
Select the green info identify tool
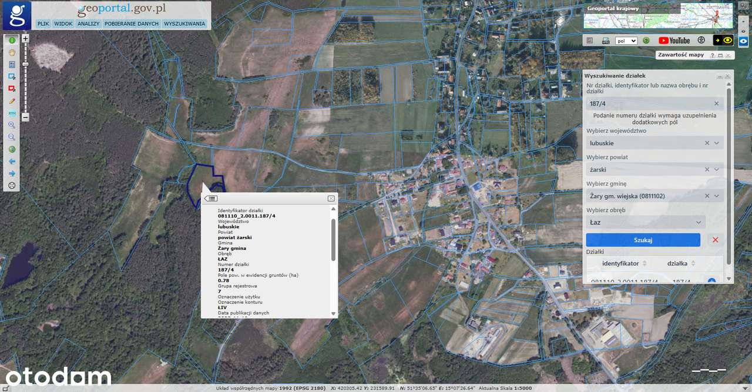(12, 41)
